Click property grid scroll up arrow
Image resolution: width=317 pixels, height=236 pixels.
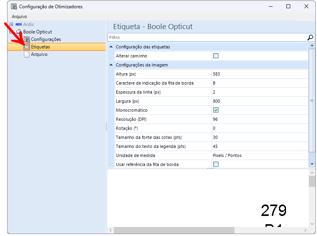point(312,46)
